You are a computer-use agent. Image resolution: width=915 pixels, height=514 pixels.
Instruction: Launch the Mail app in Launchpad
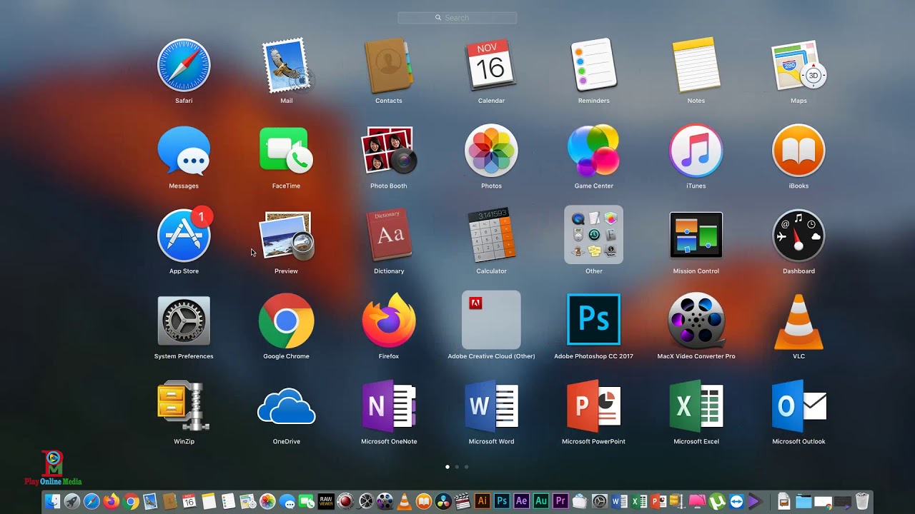point(286,66)
